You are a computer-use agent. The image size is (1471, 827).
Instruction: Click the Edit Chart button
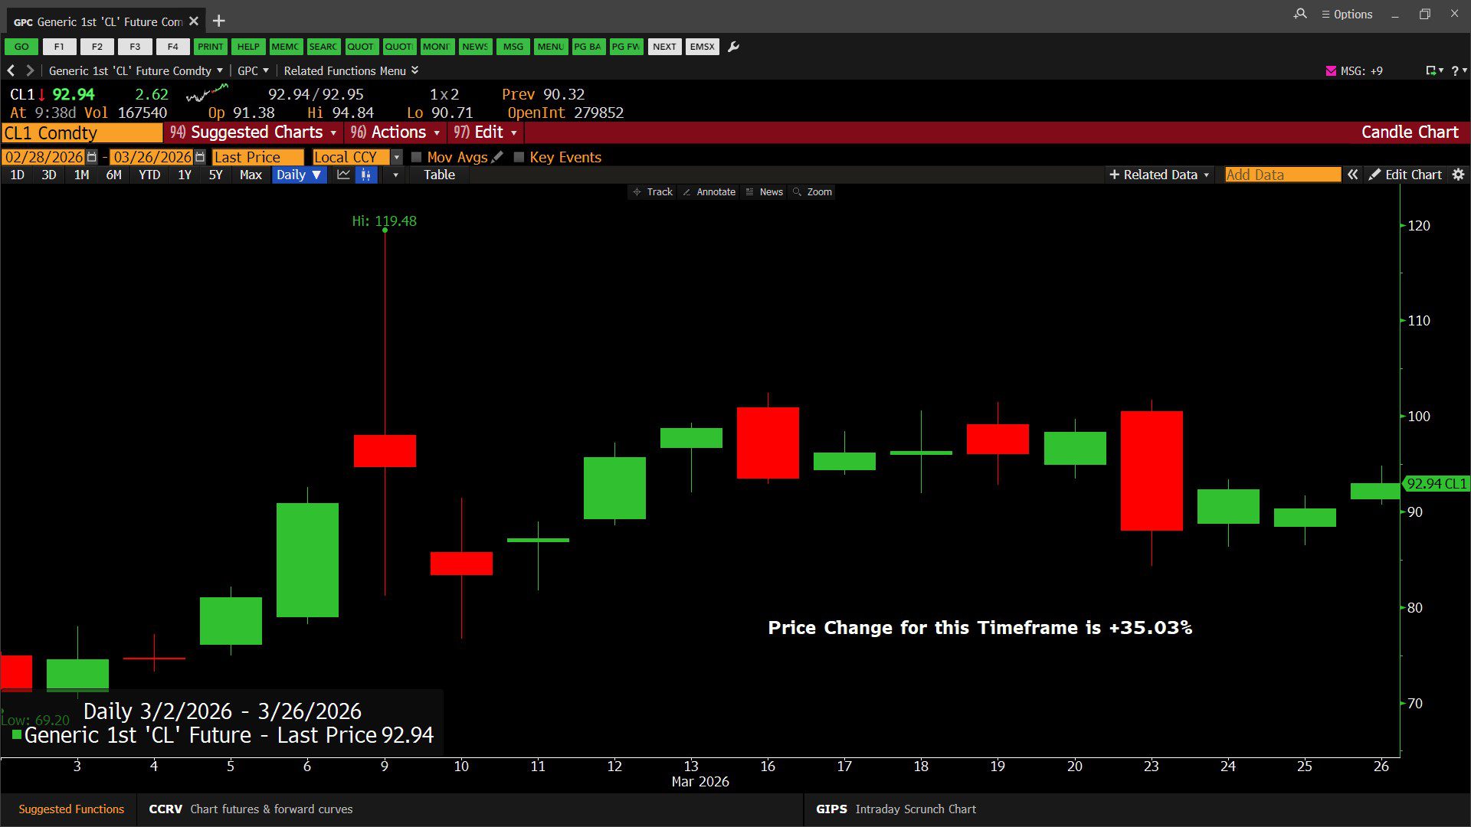click(x=1405, y=175)
